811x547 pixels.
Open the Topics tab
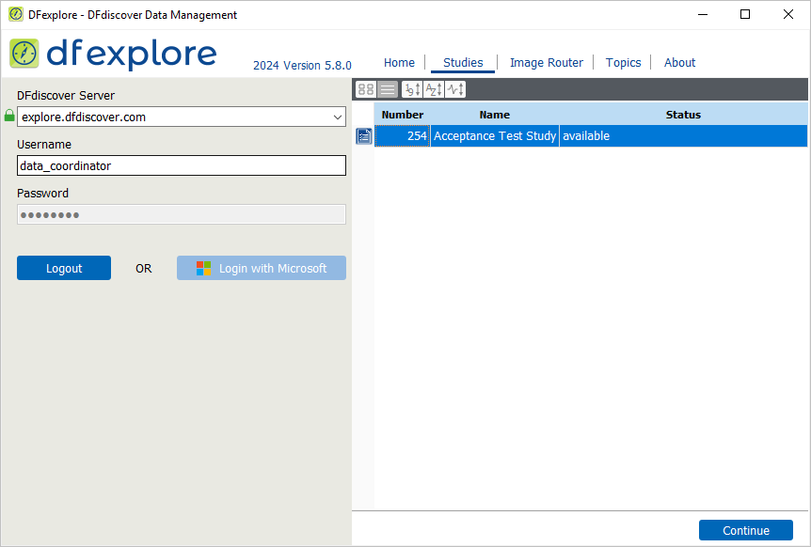[x=623, y=62]
